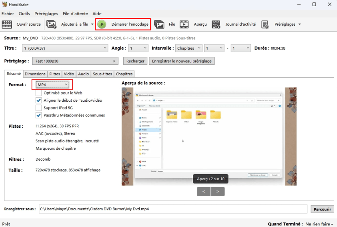
Task: Switch to the Résumé tab
Action: 14,74
